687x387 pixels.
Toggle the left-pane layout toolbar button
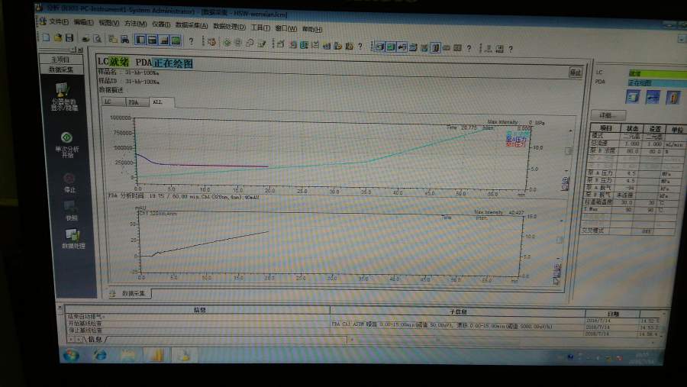tap(140, 40)
